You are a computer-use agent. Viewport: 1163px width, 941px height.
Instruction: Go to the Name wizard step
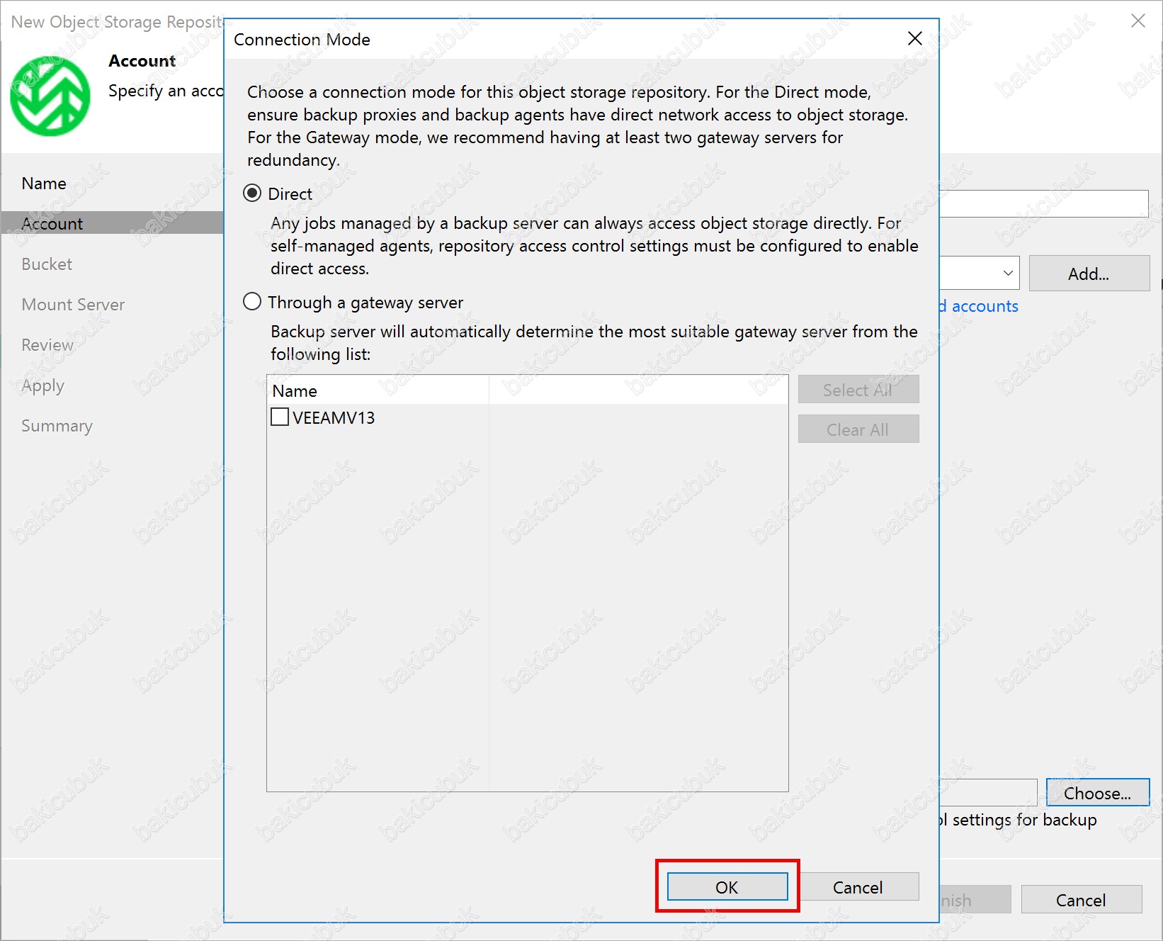point(44,184)
